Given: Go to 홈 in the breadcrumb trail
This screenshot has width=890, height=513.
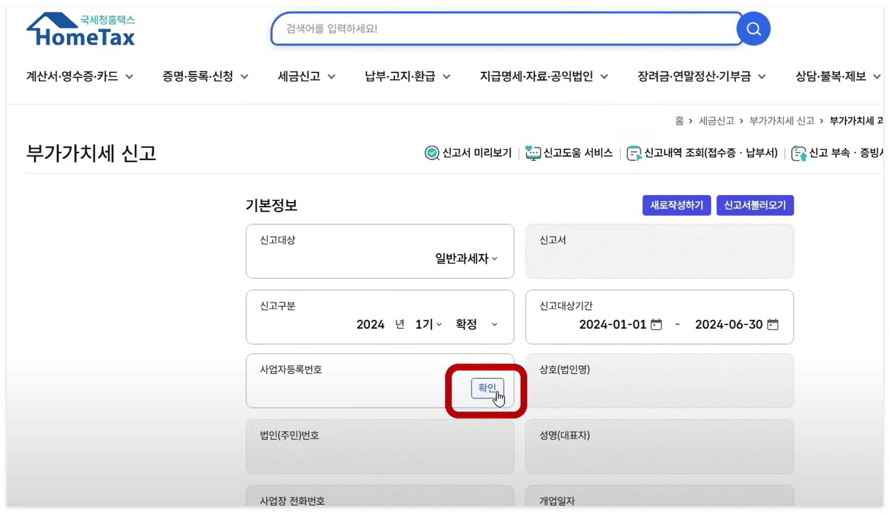Looking at the screenshot, I should [x=681, y=121].
